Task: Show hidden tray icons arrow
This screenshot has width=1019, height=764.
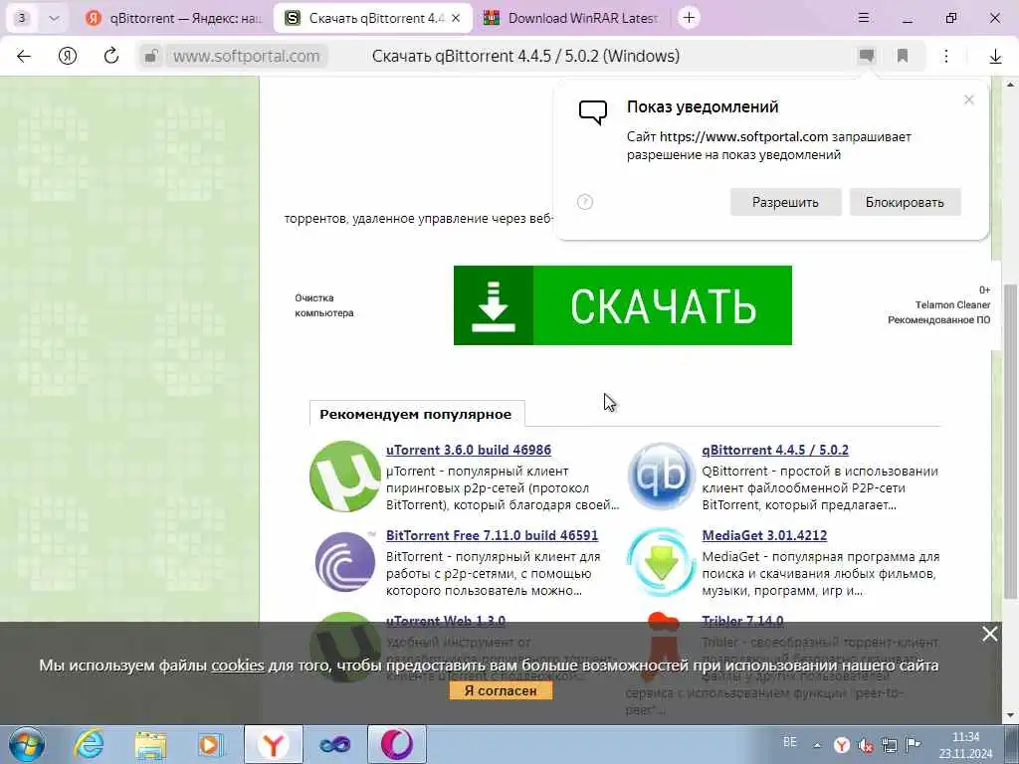Action: pos(817,746)
